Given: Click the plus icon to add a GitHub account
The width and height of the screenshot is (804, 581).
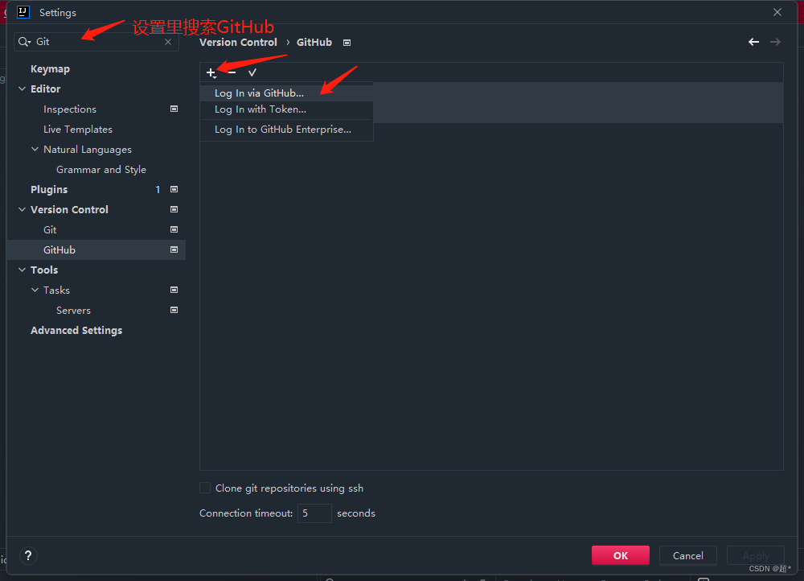Looking at the screenshot, I should 211,72.
